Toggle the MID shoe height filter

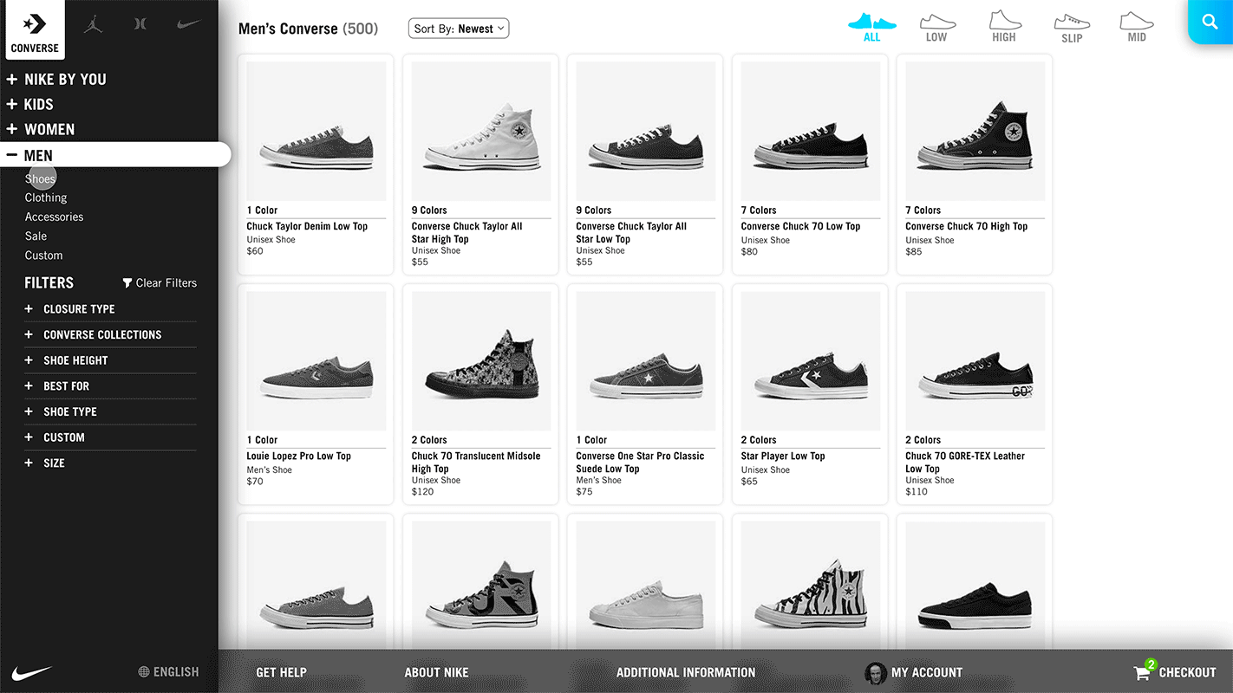click(1136, 24)
